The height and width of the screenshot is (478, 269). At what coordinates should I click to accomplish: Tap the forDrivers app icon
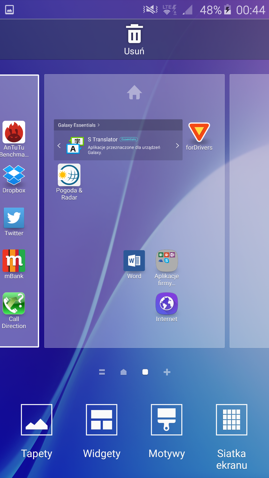point(199,132)
